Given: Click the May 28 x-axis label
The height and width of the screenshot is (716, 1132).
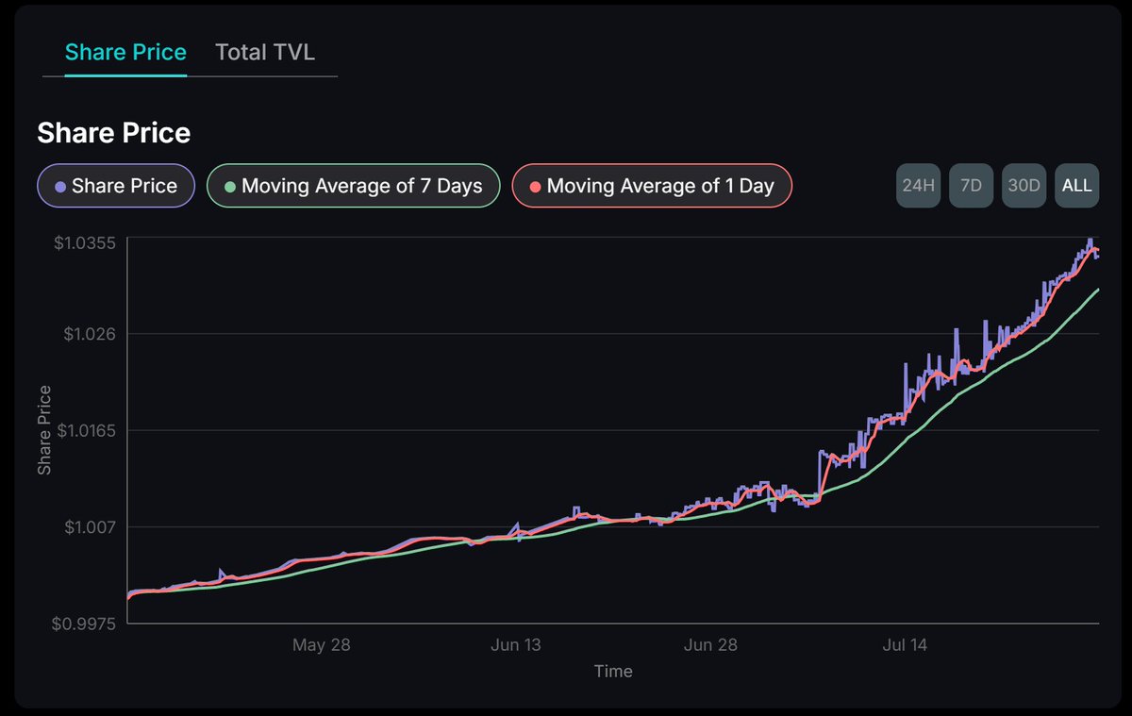Looking at the screenshot, I should tap(322, 645).
